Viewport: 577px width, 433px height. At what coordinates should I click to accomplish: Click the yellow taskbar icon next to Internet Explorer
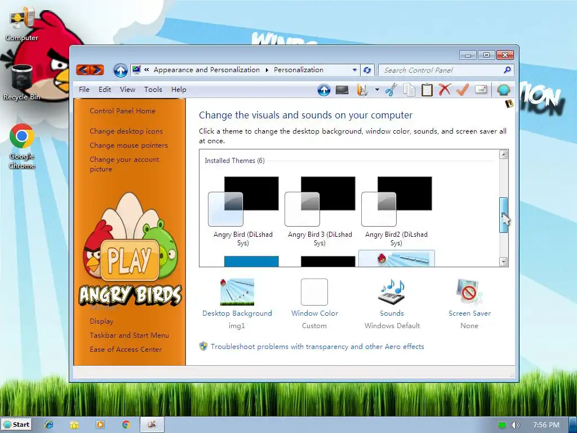click(x=74, y=425)
